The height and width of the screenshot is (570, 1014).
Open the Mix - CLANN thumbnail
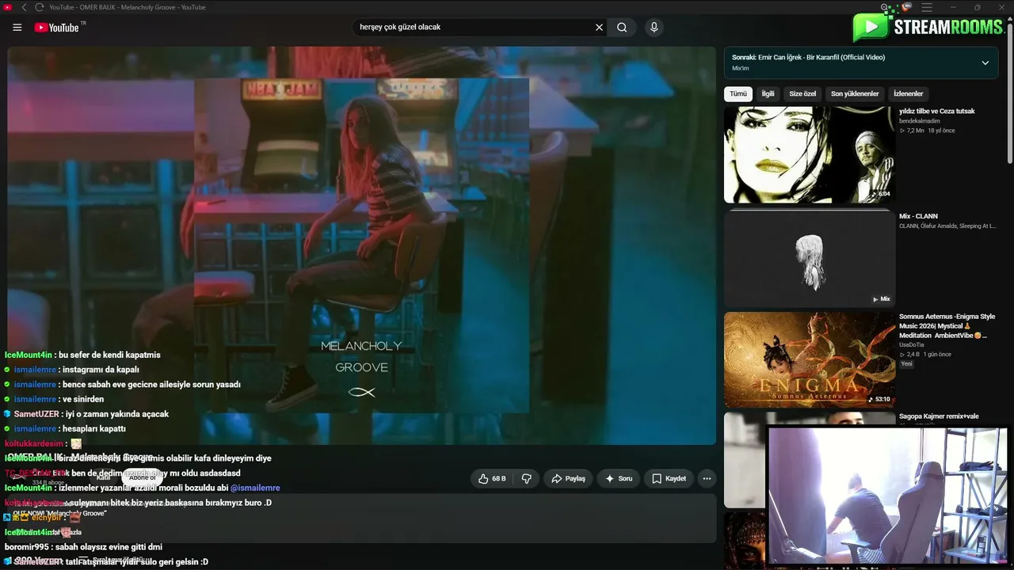810,258
